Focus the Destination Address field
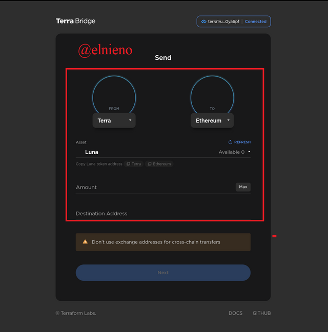328x332 pixels. pos(163,214)
